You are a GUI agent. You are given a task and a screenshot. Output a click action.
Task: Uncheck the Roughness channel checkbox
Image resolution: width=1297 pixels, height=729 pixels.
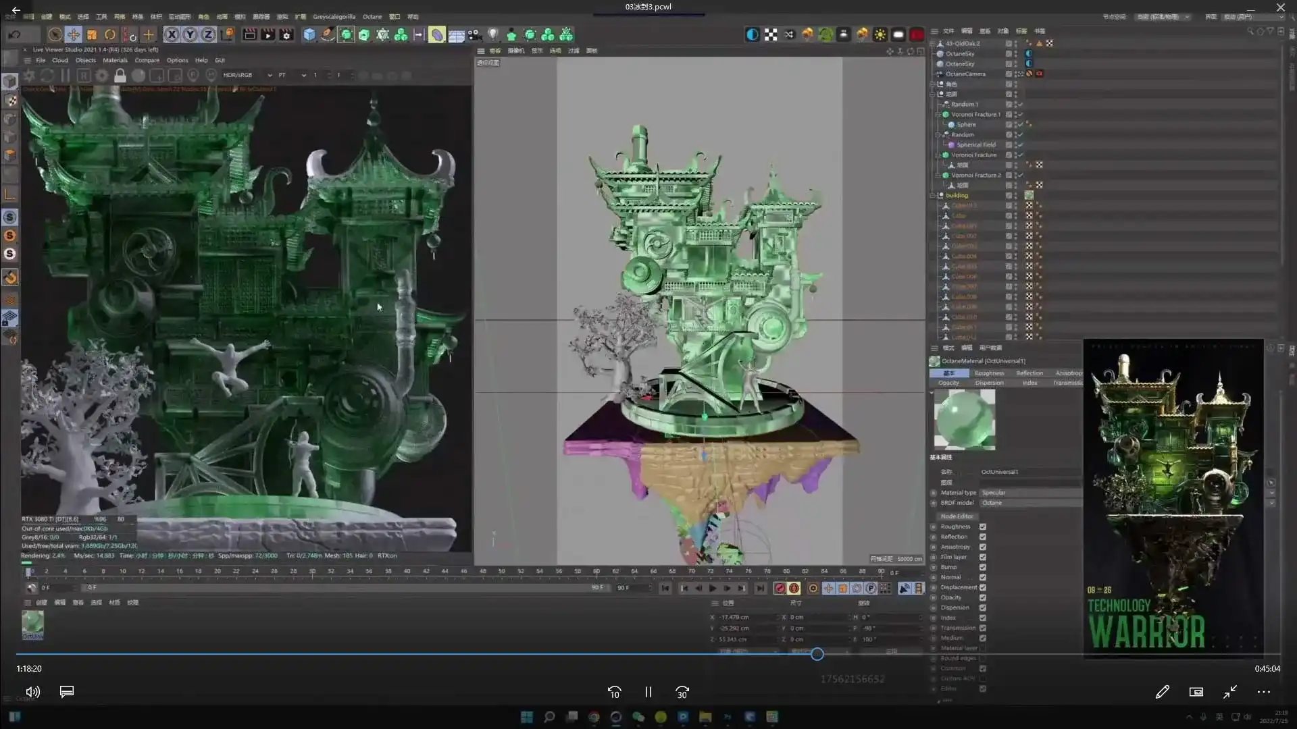pyautogui.click(x=983, y=526)
